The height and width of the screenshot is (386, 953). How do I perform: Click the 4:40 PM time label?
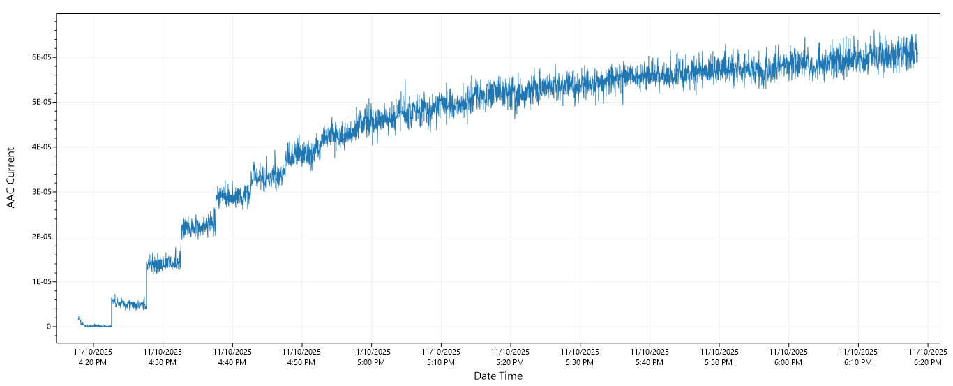click(x=232, y=357)
